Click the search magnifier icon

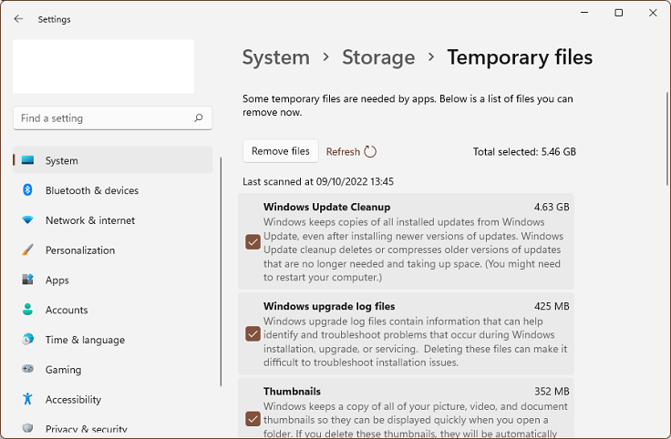[x=198, y=118]
